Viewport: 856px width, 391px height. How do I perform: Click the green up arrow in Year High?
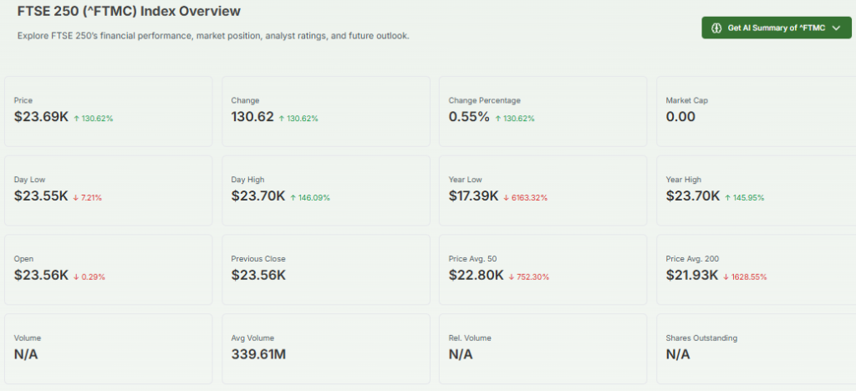click(727, 198)
